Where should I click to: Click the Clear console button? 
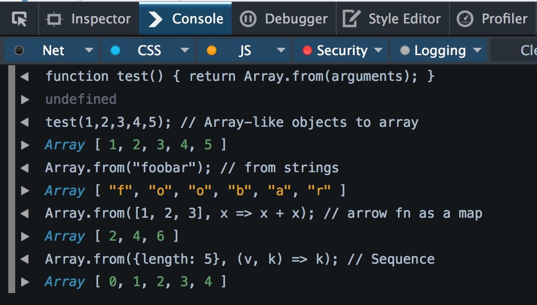514,50
